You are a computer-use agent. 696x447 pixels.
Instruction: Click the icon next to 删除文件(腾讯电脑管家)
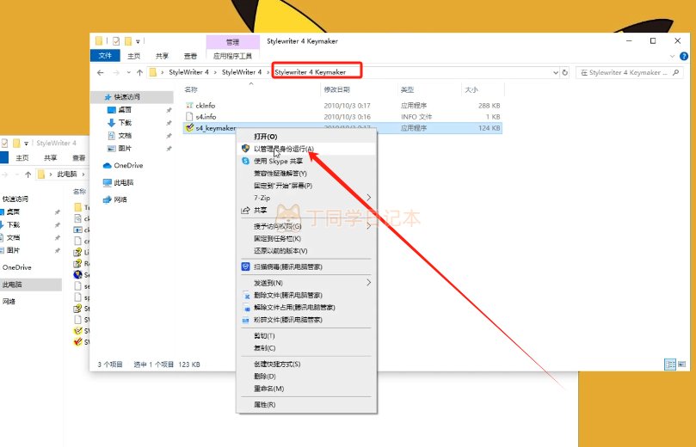click(x=246, y=296)
